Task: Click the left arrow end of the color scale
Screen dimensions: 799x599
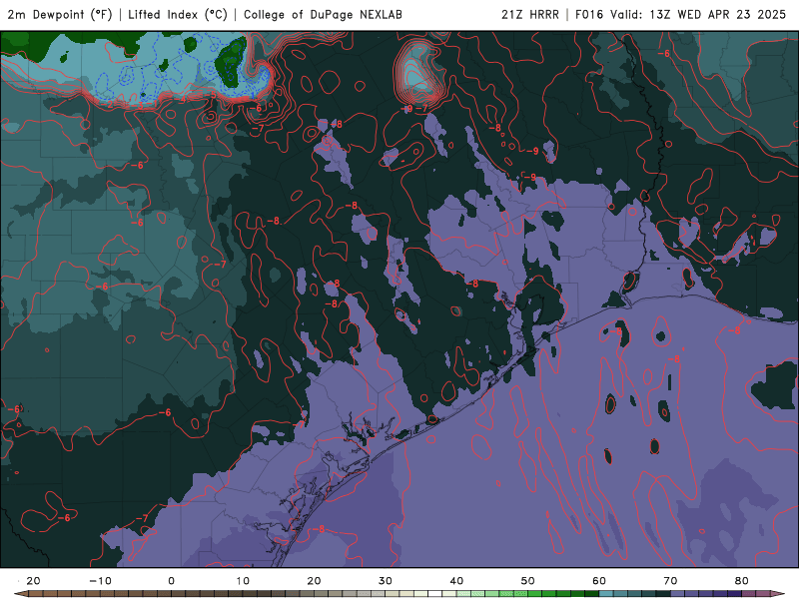Action: point(21,593)
